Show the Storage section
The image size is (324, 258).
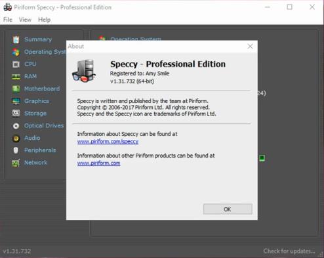(35, 114)
